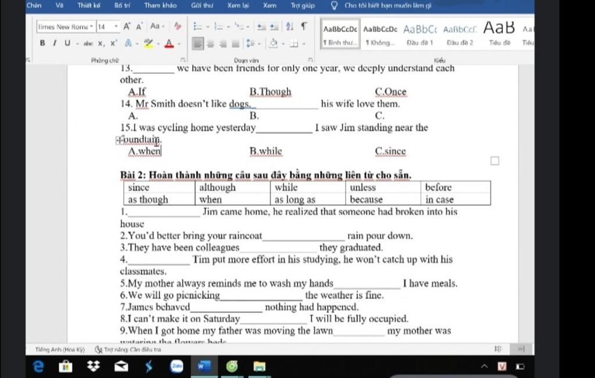Click the table move handle near foundtain
The image size is (595, 378).
tap(119, 140)
